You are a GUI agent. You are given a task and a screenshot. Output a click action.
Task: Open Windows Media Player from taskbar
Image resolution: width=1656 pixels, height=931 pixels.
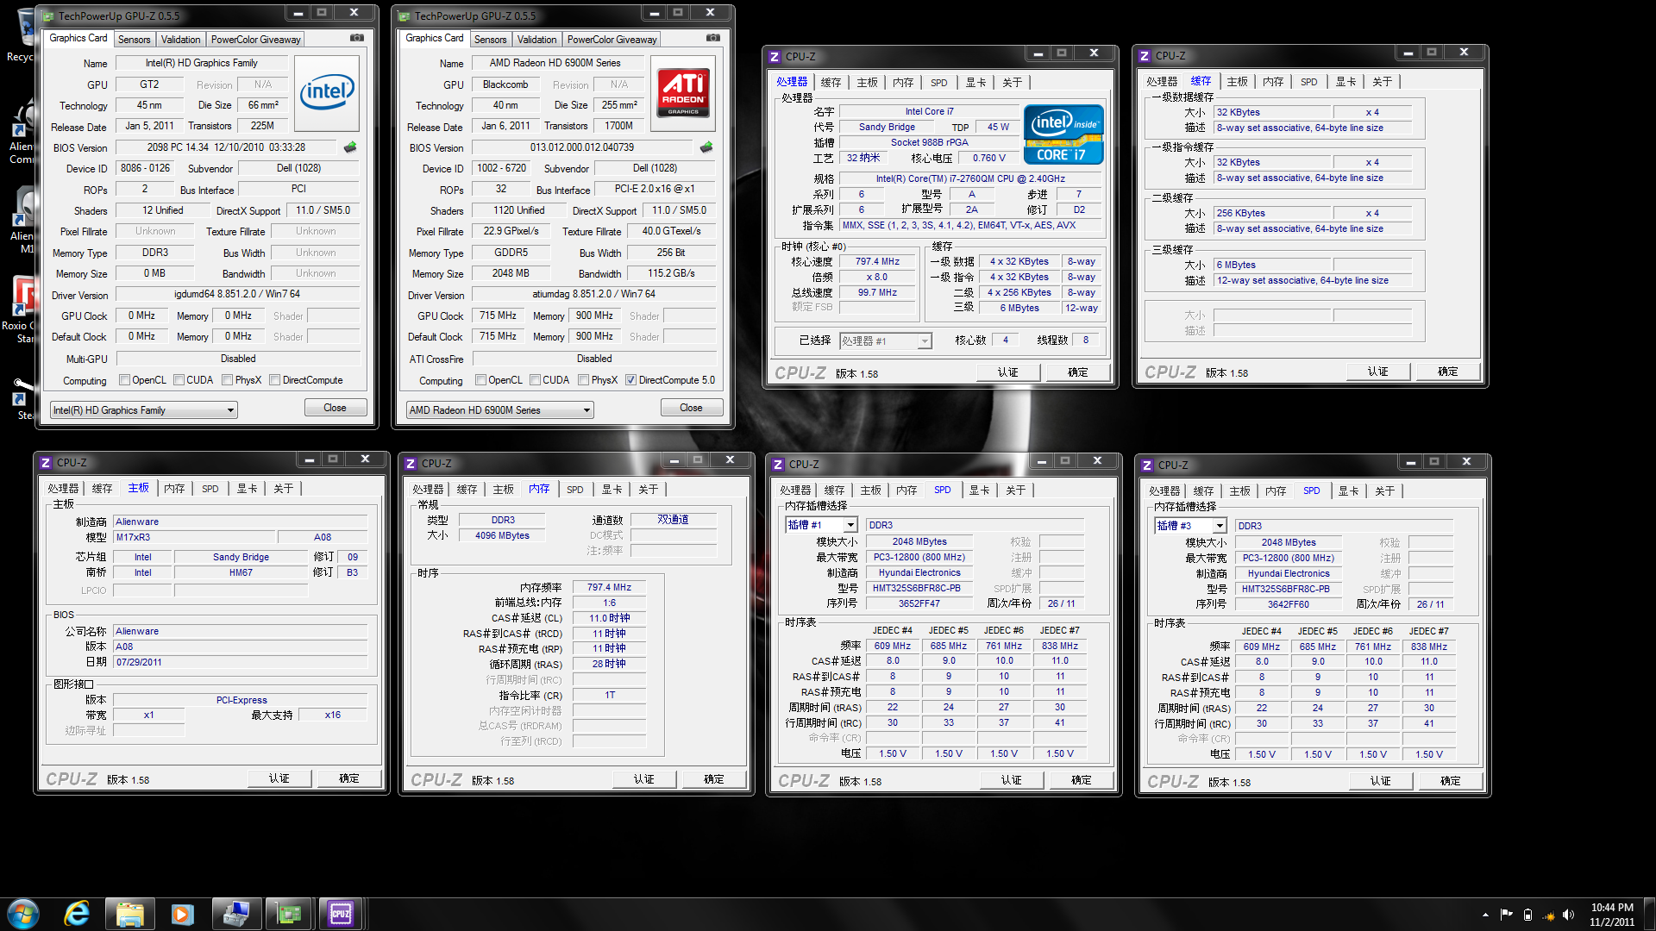[x=182, y=914]
